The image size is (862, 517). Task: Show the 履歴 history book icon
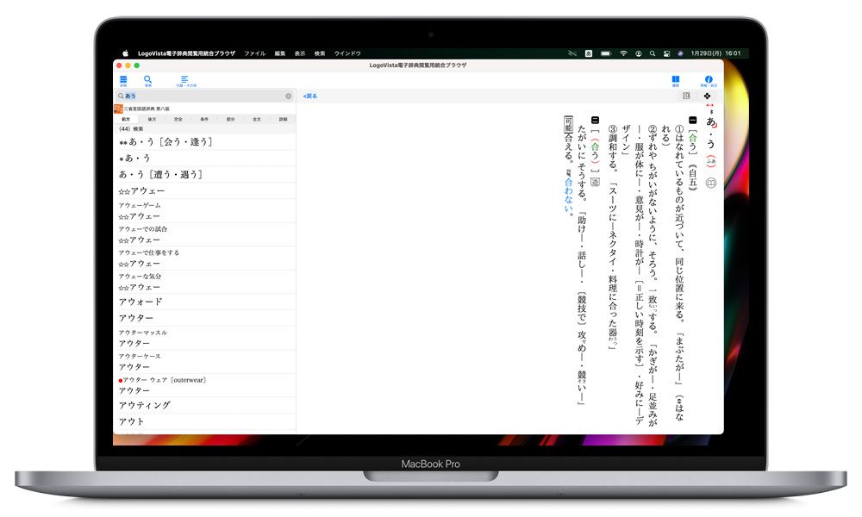tap(676, 81)
